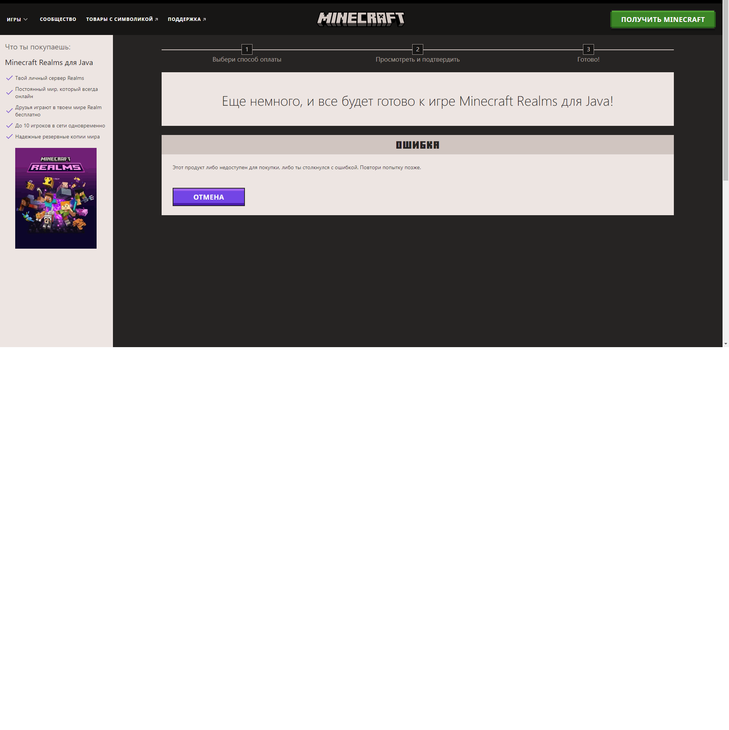The height and width of the screenshot is (730, 729).
Task: Open the ИГРЫ dropdown menu
Action: click(x=17, y=19)
